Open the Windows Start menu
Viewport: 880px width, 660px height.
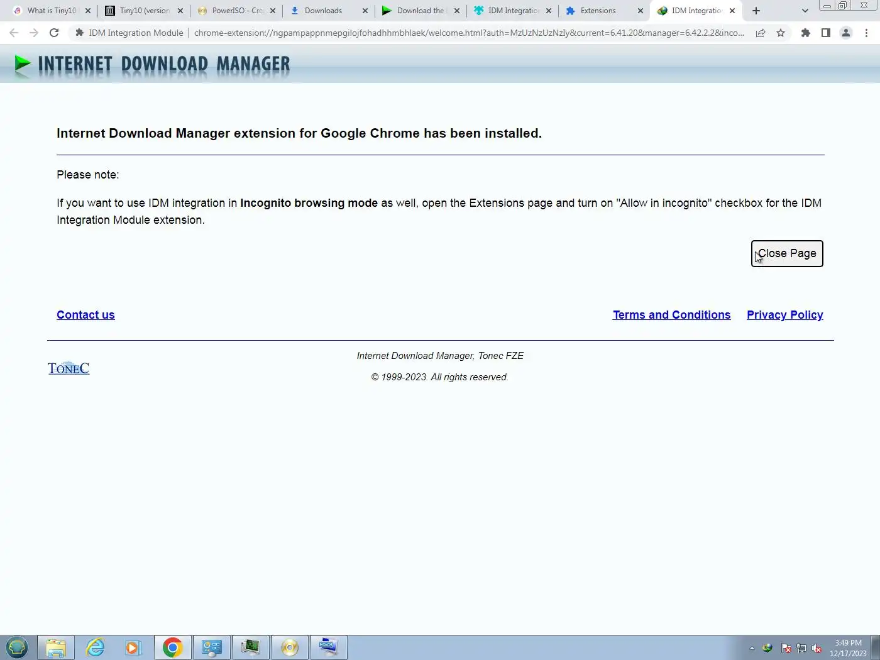tap(17, 647)
